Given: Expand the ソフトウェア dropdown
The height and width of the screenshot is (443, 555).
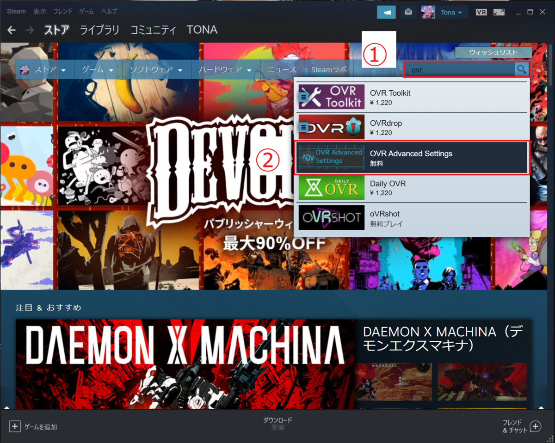Looking at the screenshot, I should coord(181,70).
